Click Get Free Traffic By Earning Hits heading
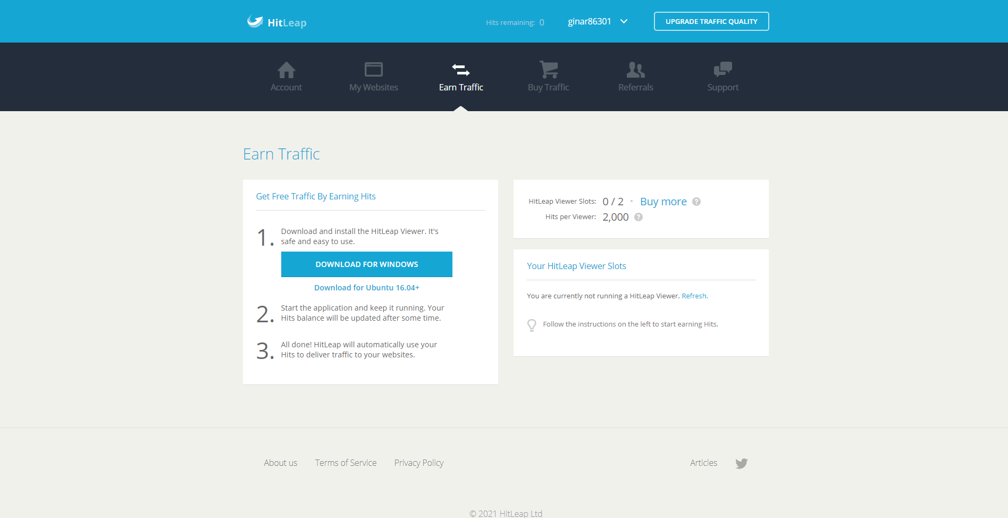The image size is (1008, 518). 316,196
